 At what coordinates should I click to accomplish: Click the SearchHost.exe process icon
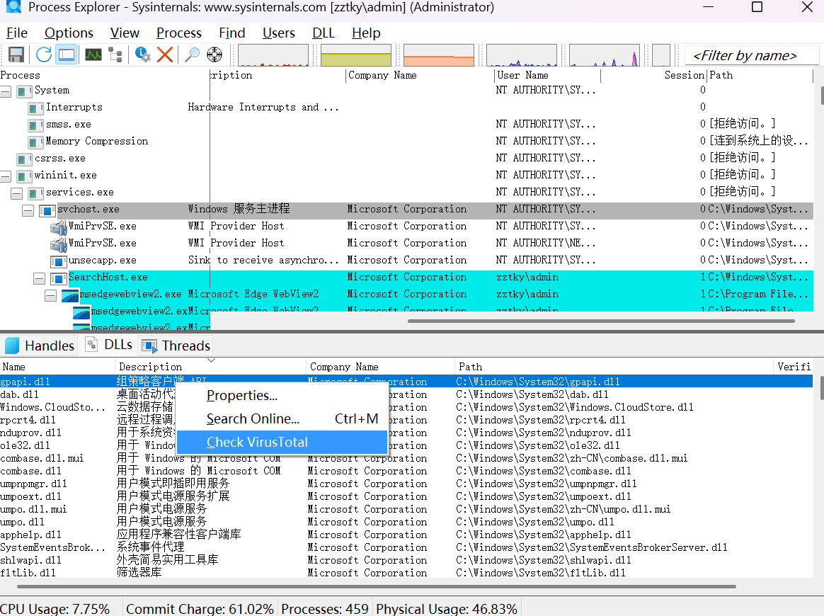(58, 278)
